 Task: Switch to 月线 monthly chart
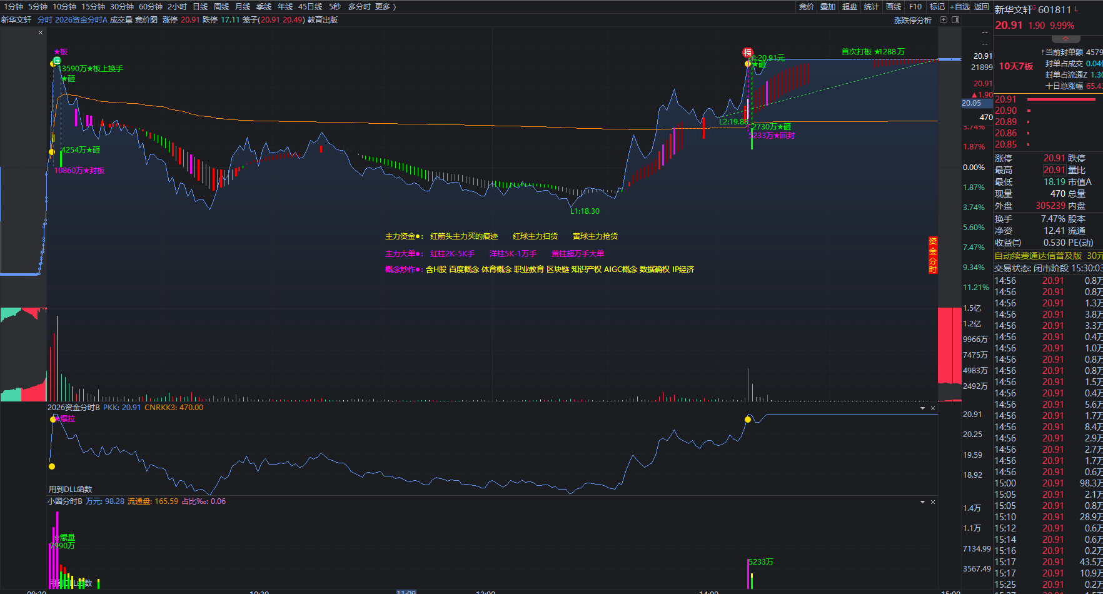coord(243,6)
